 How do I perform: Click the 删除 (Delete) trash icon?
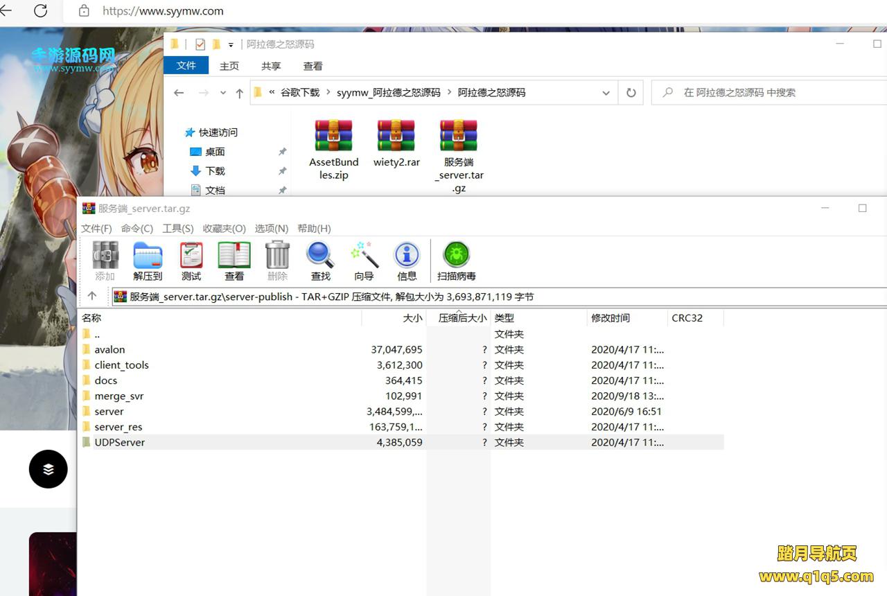coord(277,261)
